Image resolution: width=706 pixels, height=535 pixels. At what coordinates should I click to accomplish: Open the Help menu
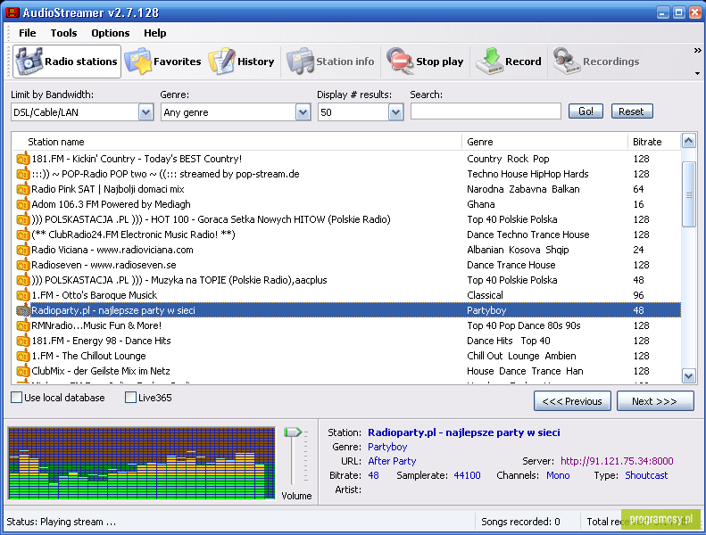(x=155, y=33)
